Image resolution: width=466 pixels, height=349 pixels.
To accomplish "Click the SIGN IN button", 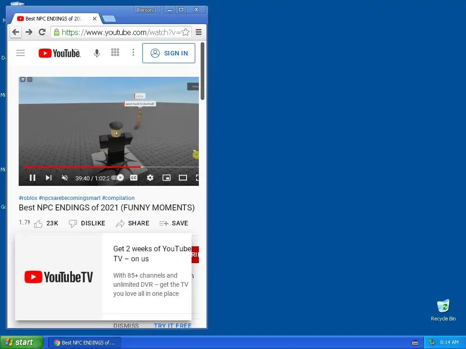I will pos(169,53).
